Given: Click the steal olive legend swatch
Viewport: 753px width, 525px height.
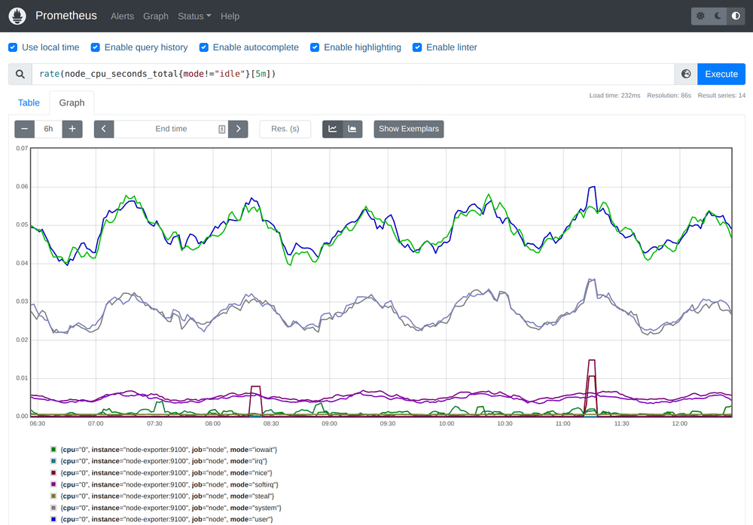Looking at the screenshot, I should [x=53, y=496].
